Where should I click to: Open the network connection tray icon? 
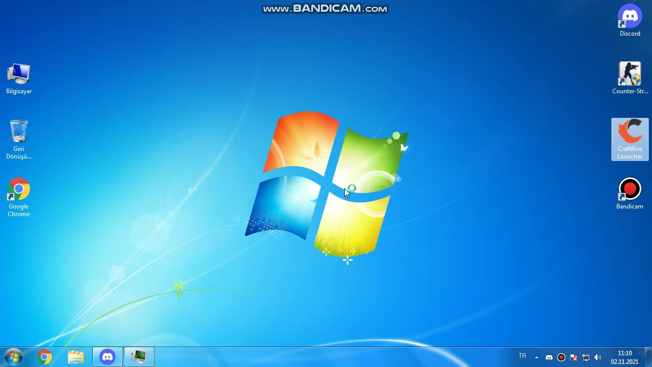coord(586,357)
